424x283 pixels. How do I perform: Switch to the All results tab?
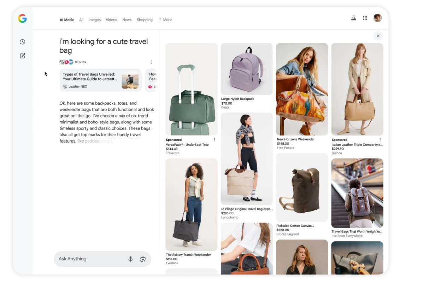(x=81, y=20)
